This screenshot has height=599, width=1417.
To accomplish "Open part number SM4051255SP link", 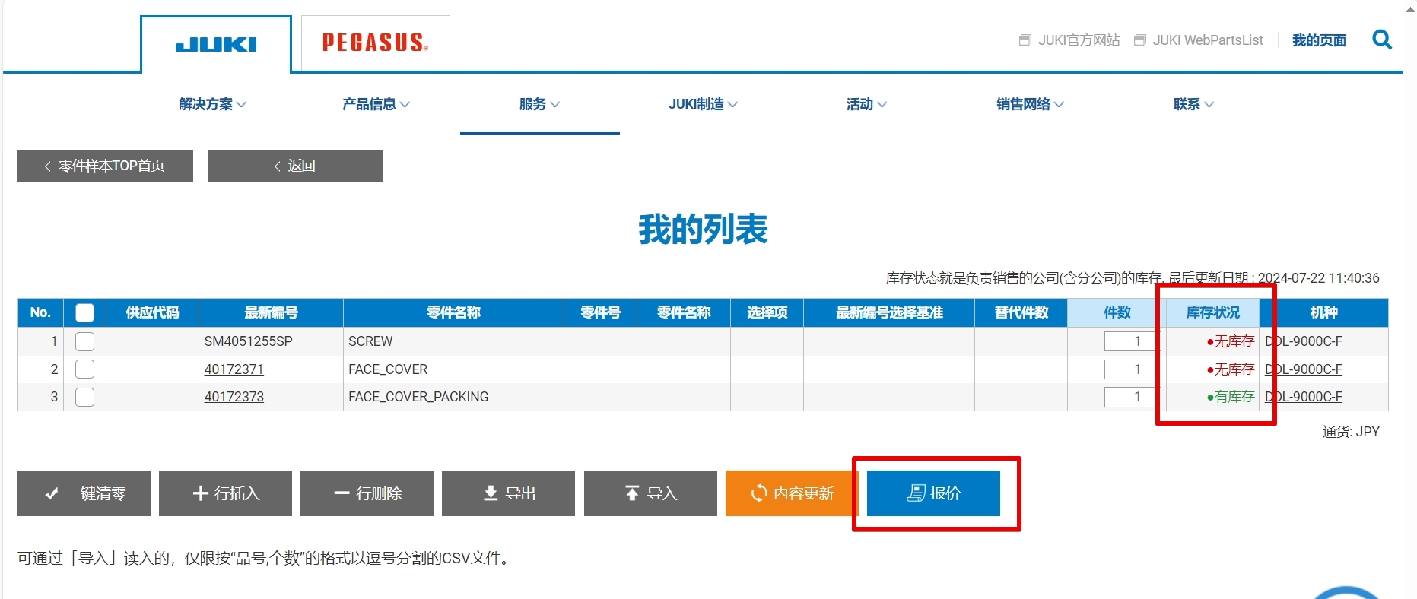I will (x=248, y=341).
